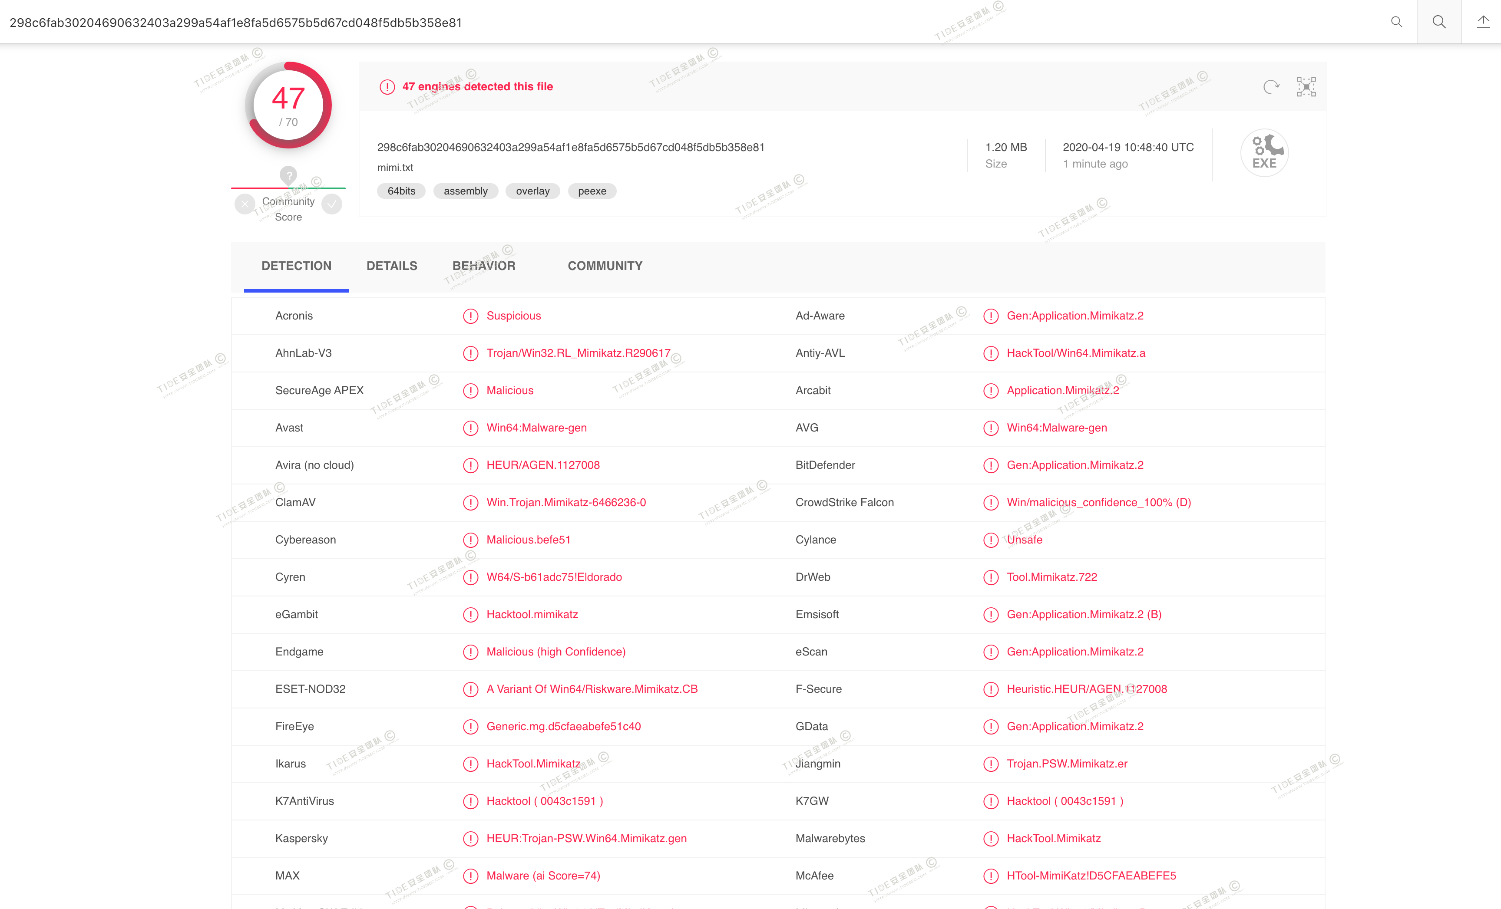This screenshot has width=1501, height=909.
Task: Click the EXE file type icon
Action: point(1264,153)
